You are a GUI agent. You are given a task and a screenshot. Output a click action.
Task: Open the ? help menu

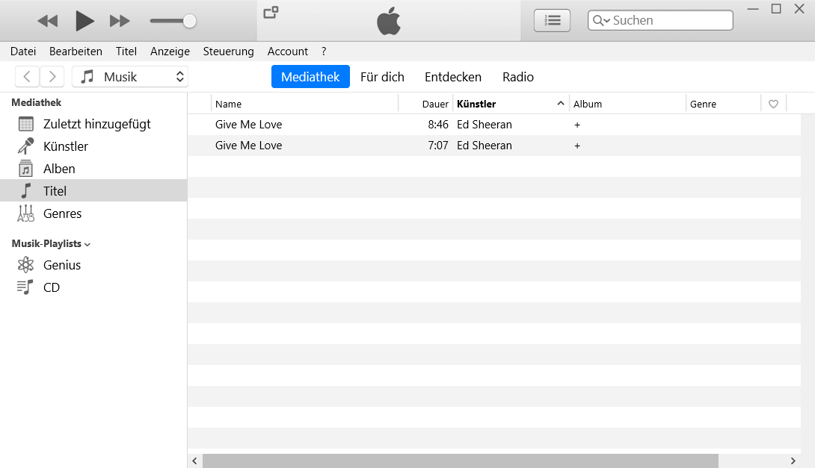[324, 52]
